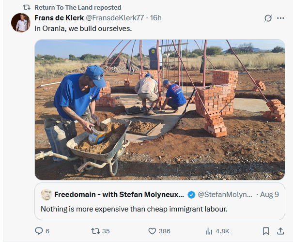
Task: Click the repost arrows icon beside header
Action: point(27,7)
